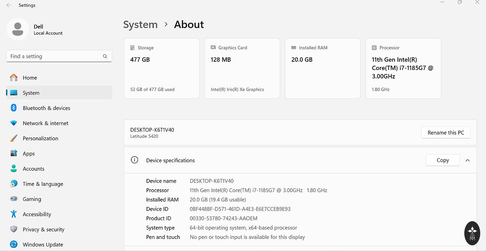Open the Graphics Card info card

click(x=242, y=68)
